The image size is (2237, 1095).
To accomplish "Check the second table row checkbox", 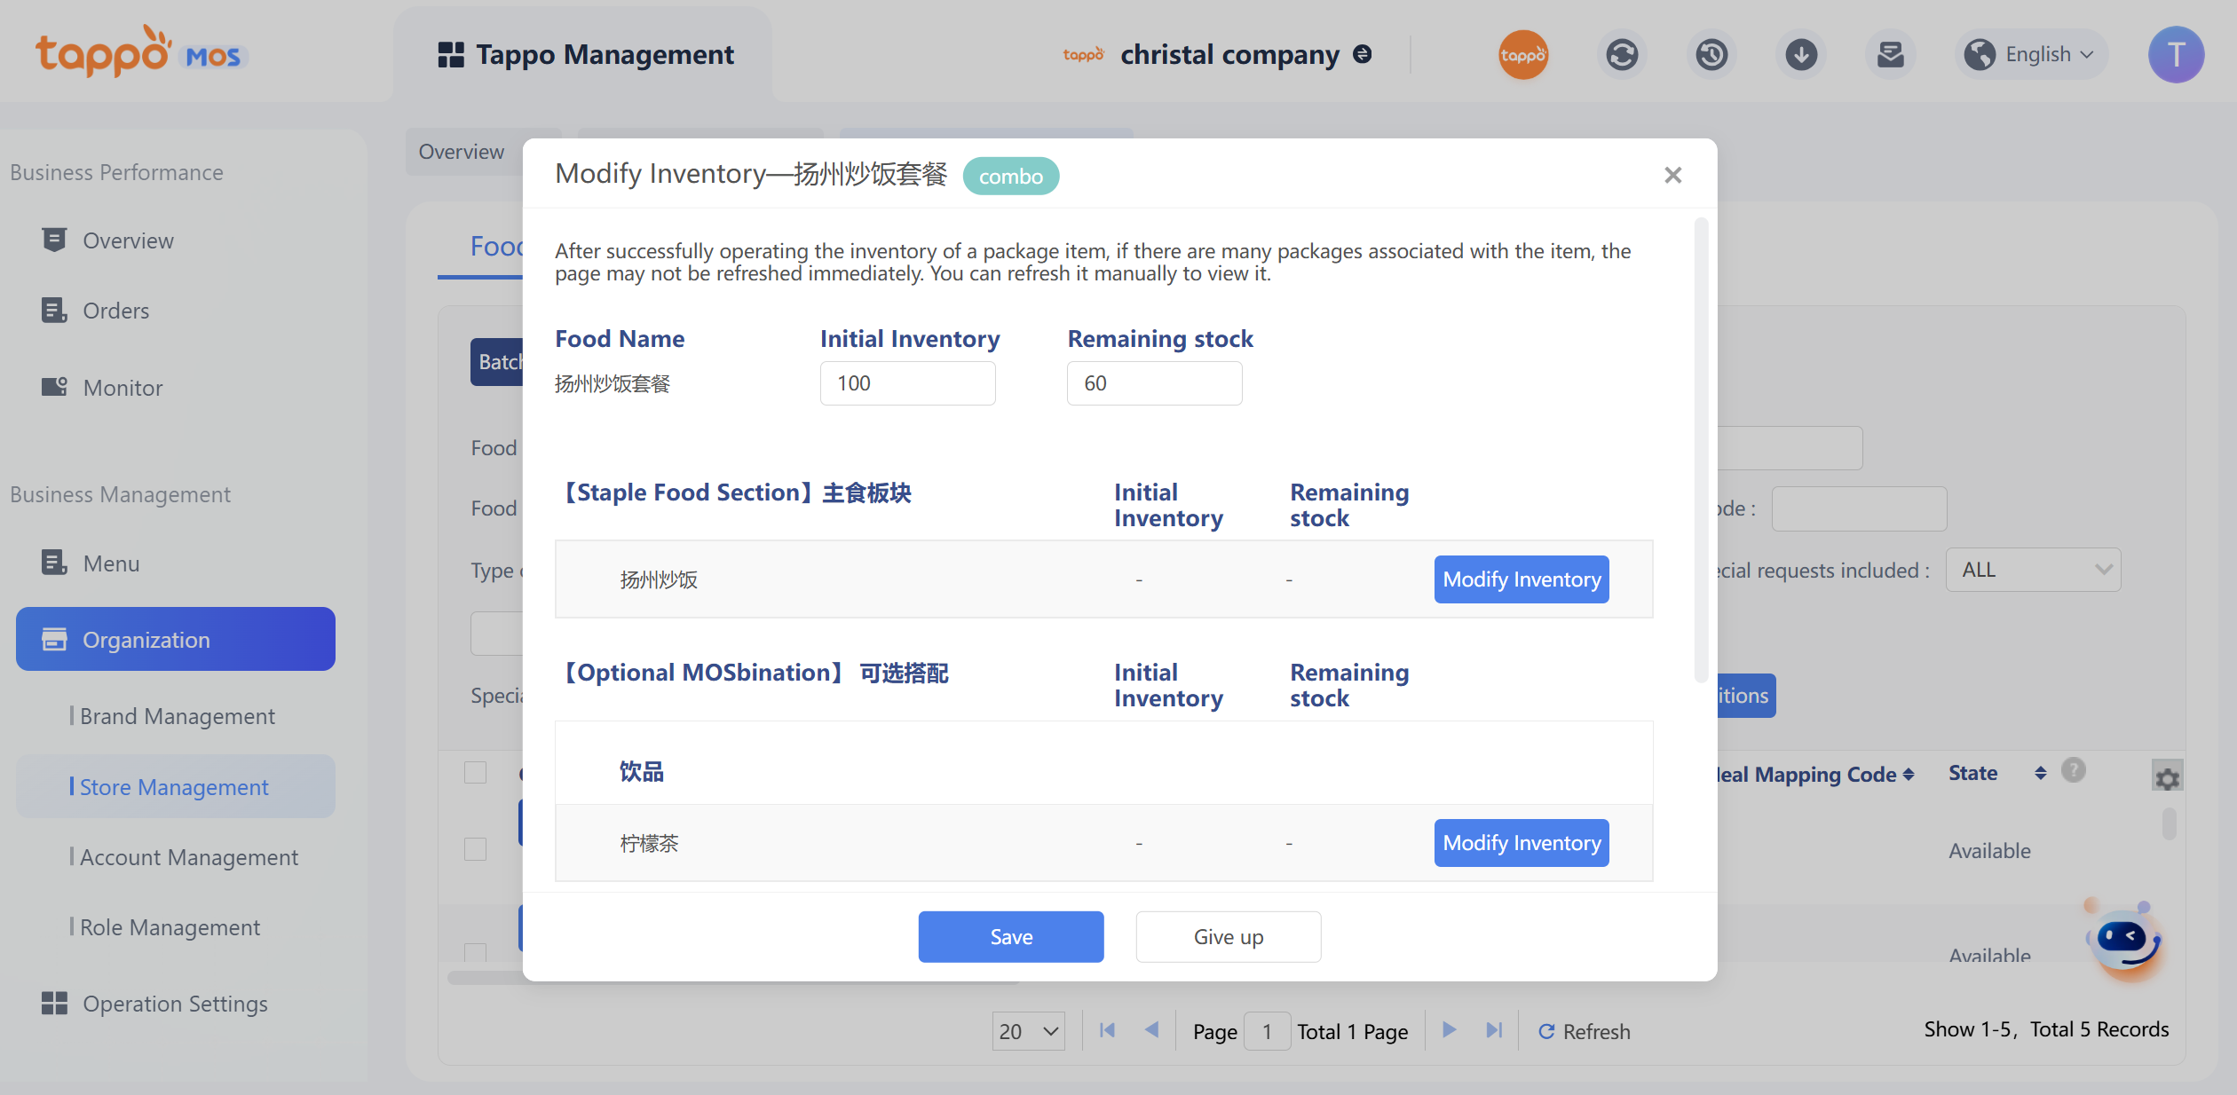I will tap(476, 952).
